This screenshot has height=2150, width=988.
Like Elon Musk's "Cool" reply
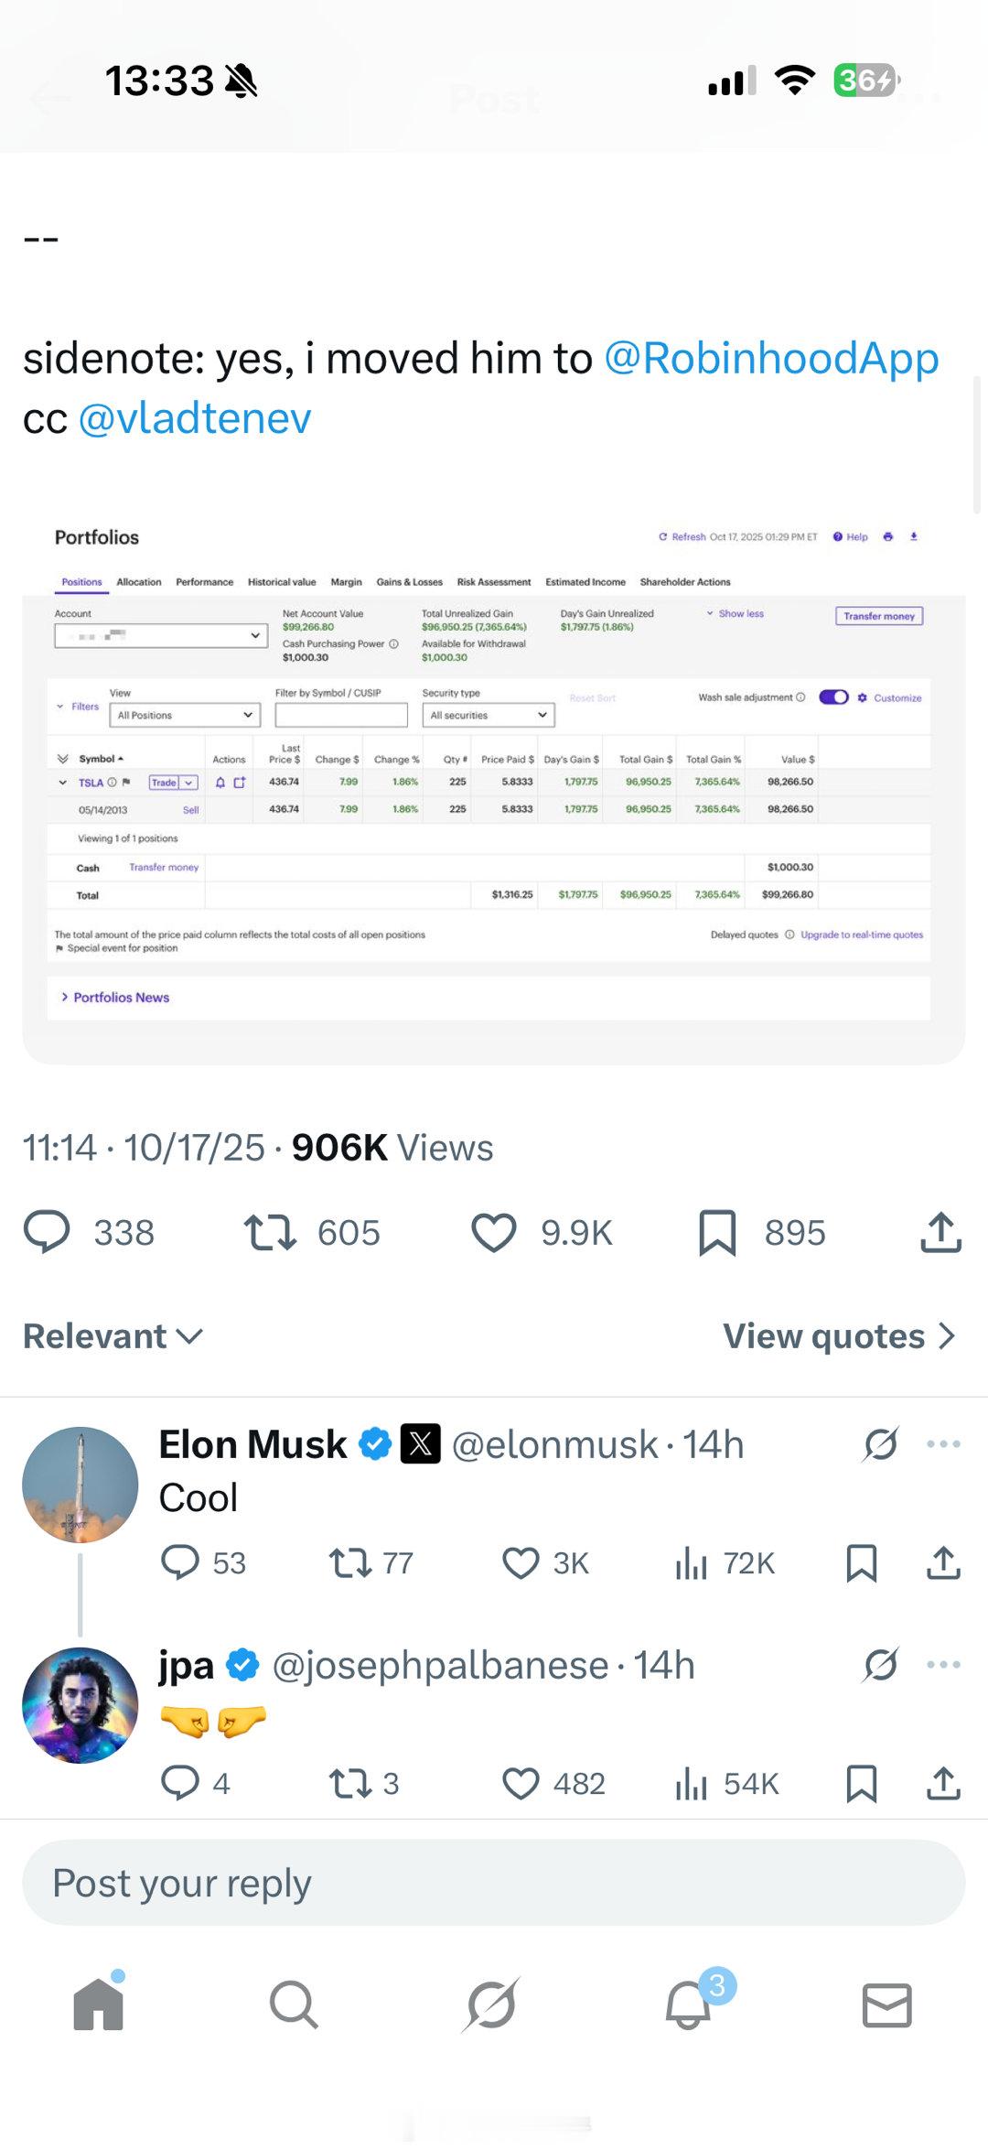521,1563
